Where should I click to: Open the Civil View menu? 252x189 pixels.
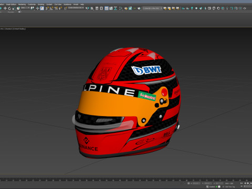(x=58, y=4)
